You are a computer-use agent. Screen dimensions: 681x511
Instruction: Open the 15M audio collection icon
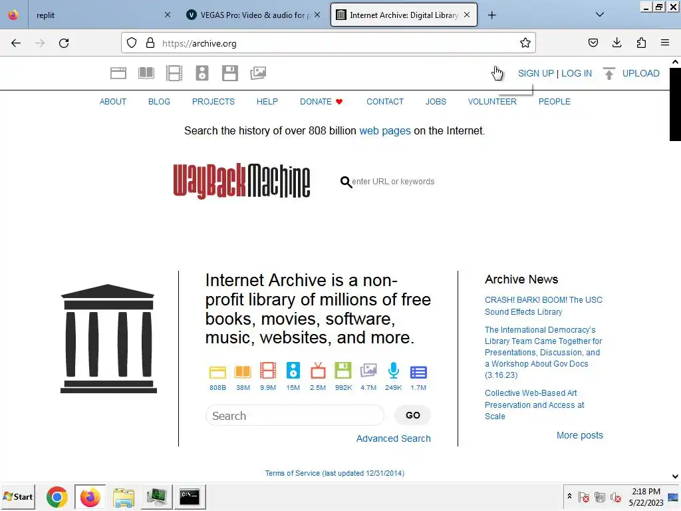click(293, 371)
